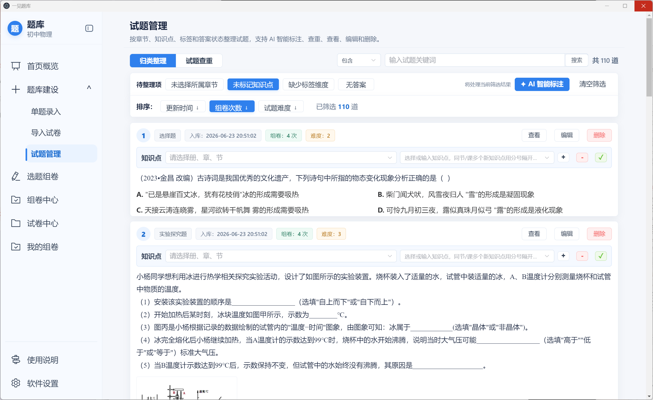
Task: Open 首页概览 monitor icon
Action: [x=16, y=66]
